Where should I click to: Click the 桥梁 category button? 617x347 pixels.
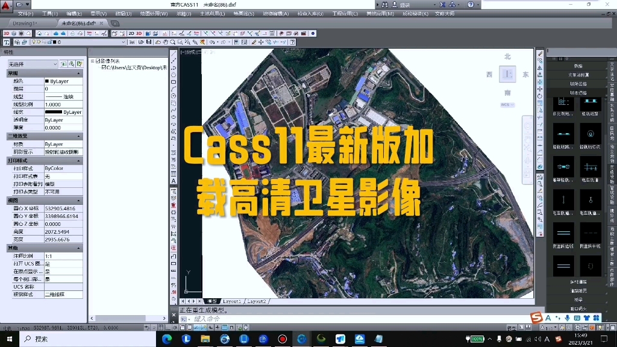[578, 300]
